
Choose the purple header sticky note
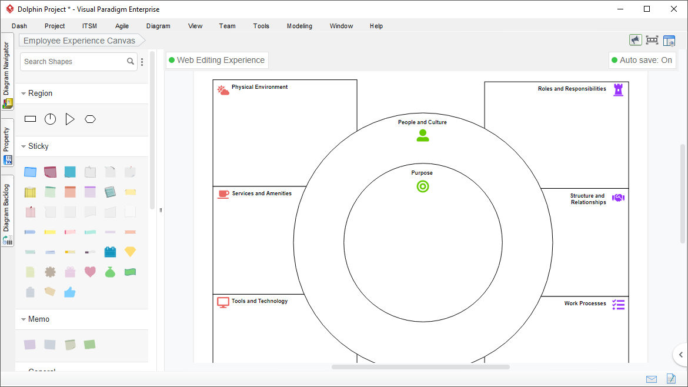(90, 192)
